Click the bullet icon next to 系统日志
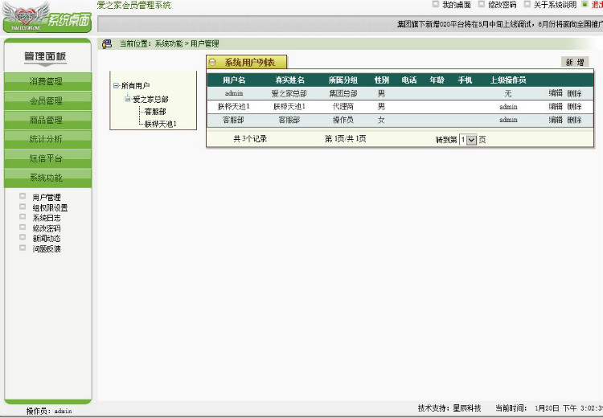Image resolution: width=603 pixels, height=418 pixels. [x=23, y=217]
